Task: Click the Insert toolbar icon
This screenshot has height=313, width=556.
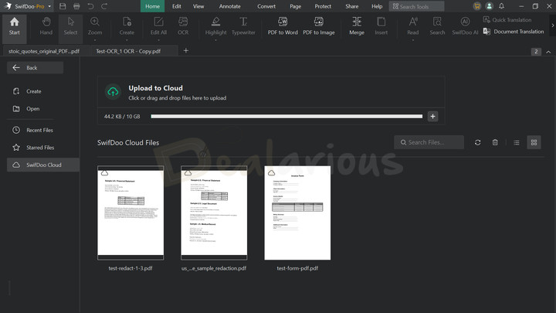Action: [x=381, y=26]
